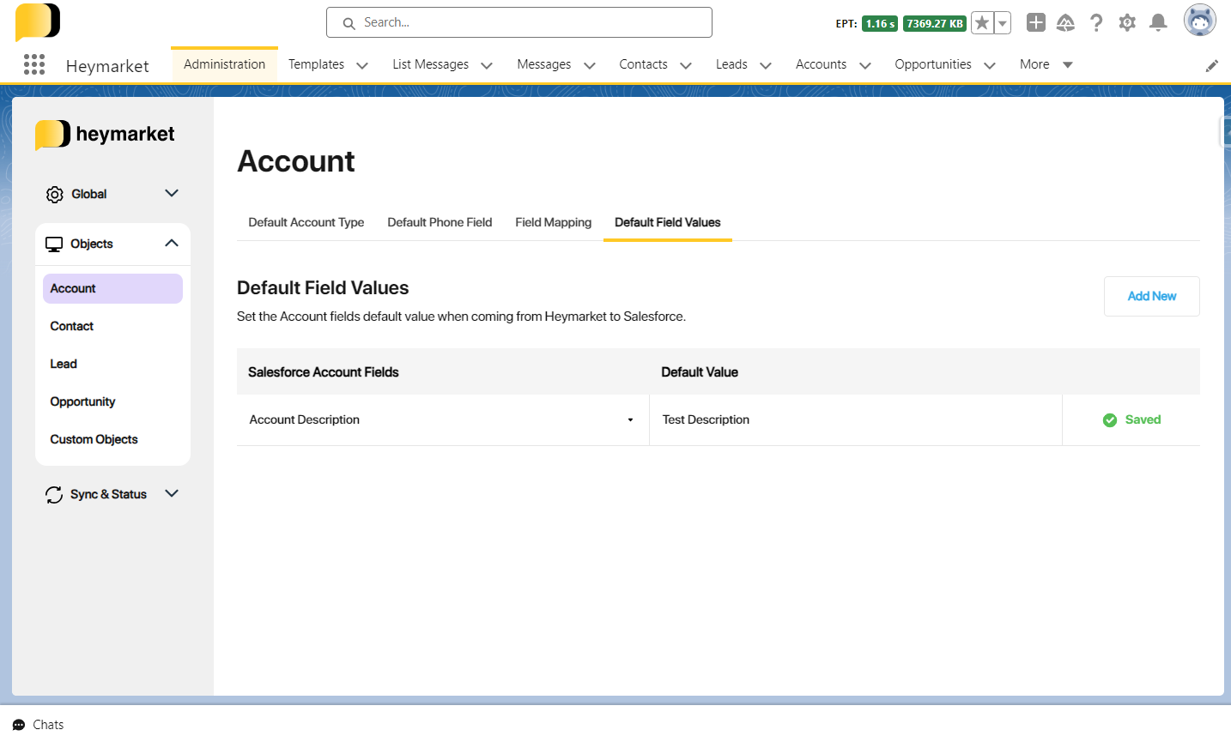Expand the Messages chevron menu
Screen dimensions: 1231x742
(x=590, y=65)
